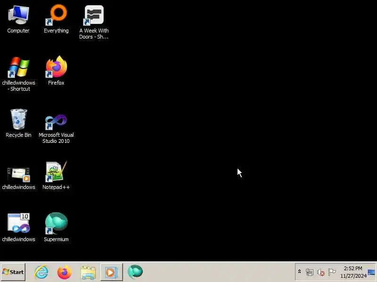
Task: Select the Computer desktop icon
Action: 18,20
